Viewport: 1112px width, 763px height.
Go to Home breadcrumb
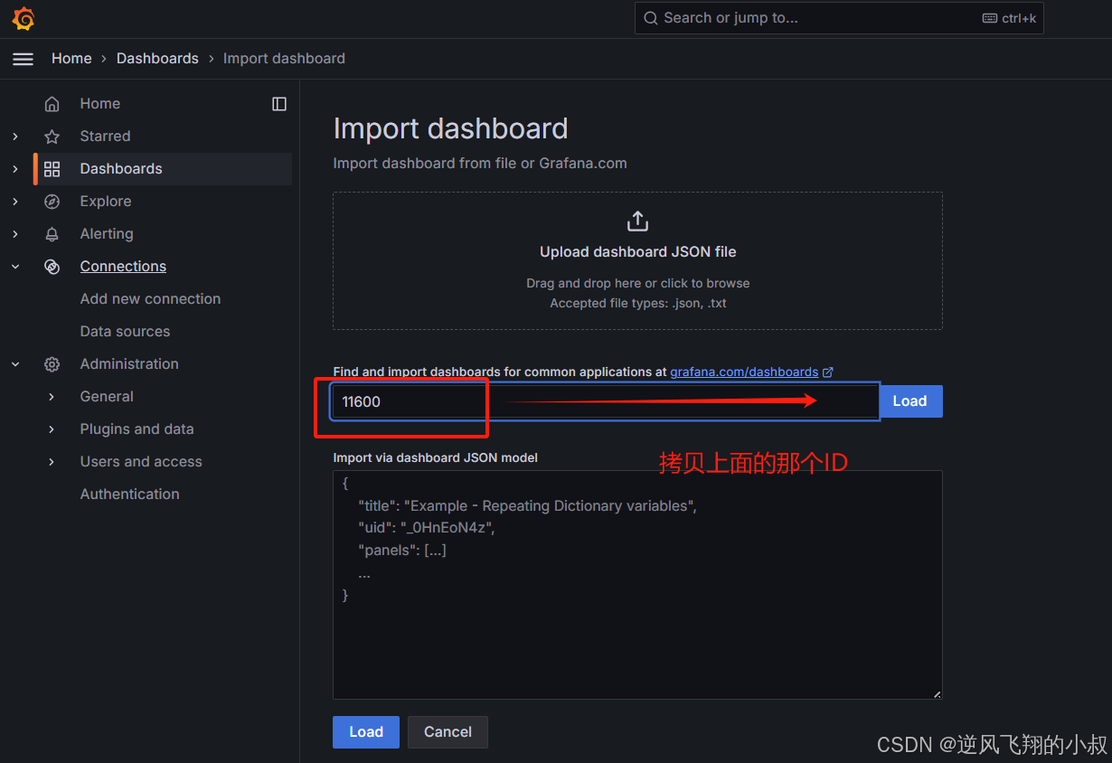[71, 59]
